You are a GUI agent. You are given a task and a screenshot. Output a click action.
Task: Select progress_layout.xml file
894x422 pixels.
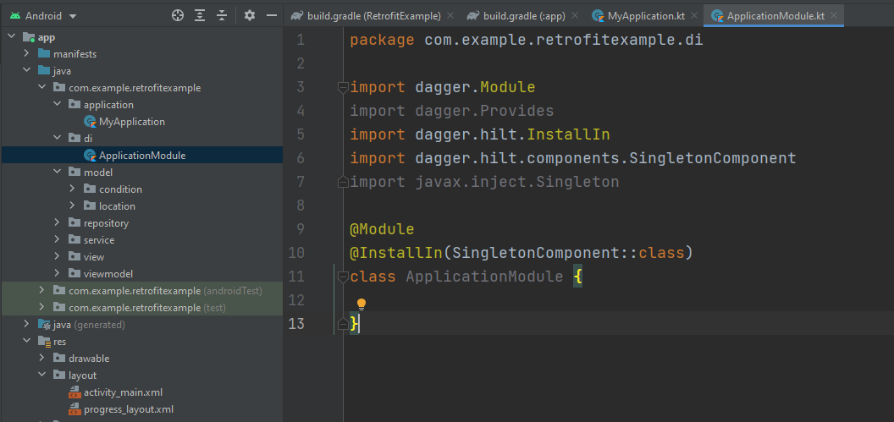point(128,409)
